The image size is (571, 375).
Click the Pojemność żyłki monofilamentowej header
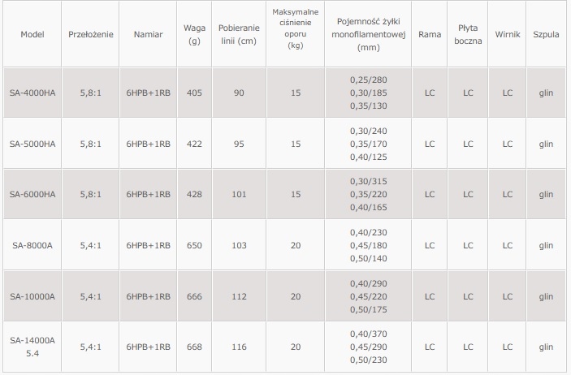pos(368,35)
